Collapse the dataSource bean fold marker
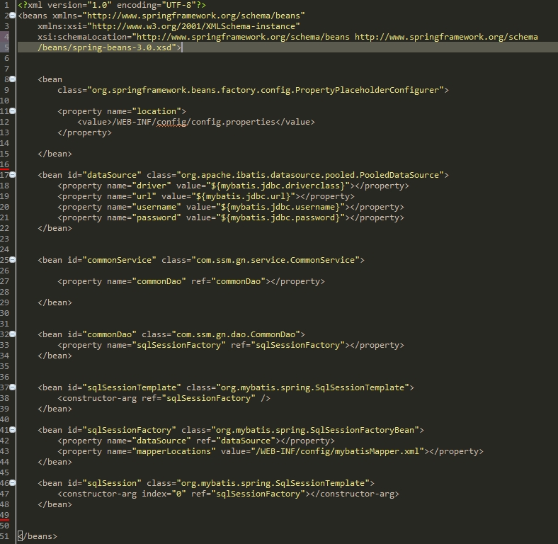 pos(13,175)
